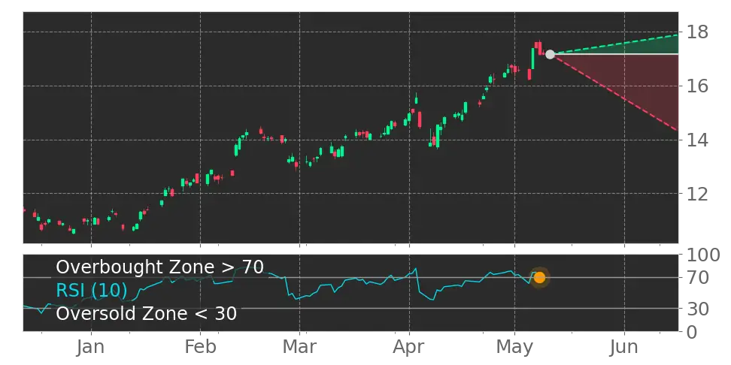This screenshot has width=731, height=365.
Task: Click the price axis value 12
Action: (697, 194)
